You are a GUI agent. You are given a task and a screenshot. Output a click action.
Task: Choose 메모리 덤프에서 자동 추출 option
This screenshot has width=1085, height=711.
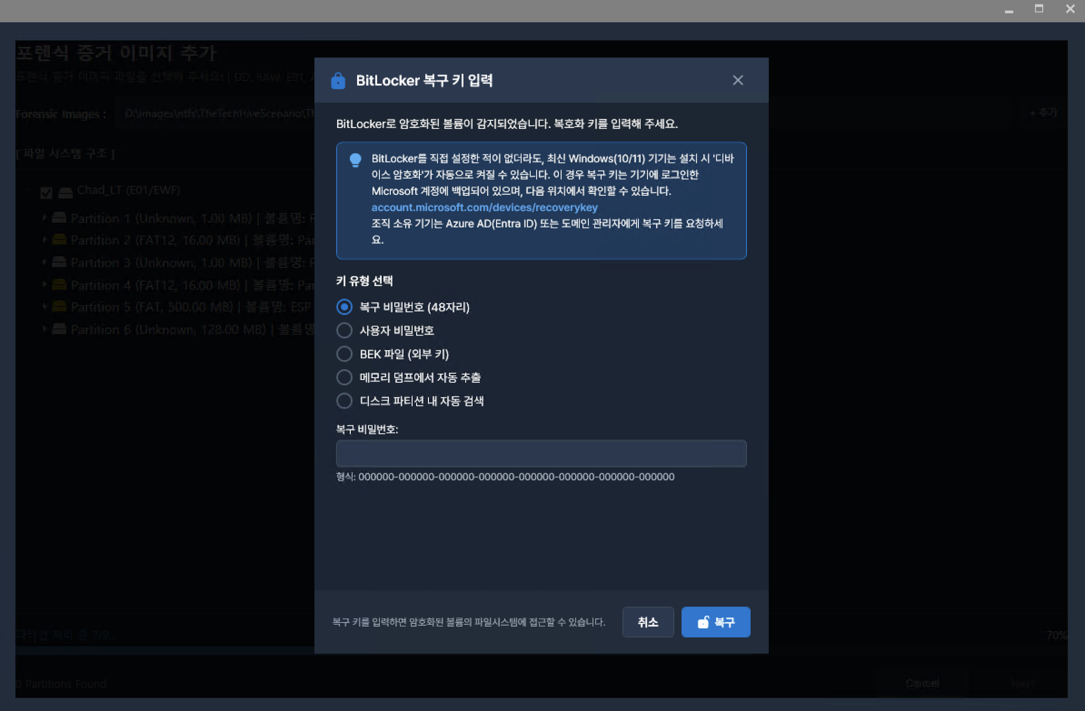tap(344, 377)
